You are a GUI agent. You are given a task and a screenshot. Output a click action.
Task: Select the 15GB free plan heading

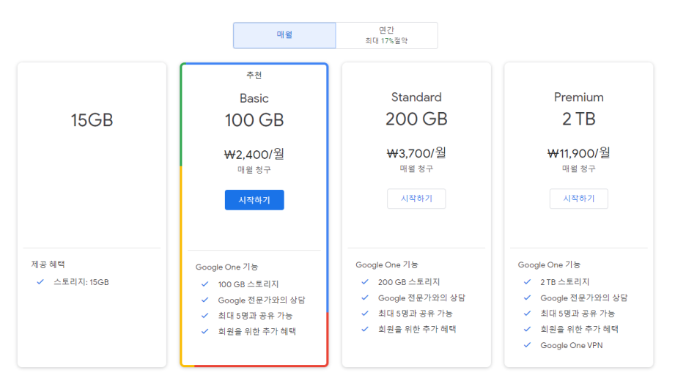[x=92, y=120]
